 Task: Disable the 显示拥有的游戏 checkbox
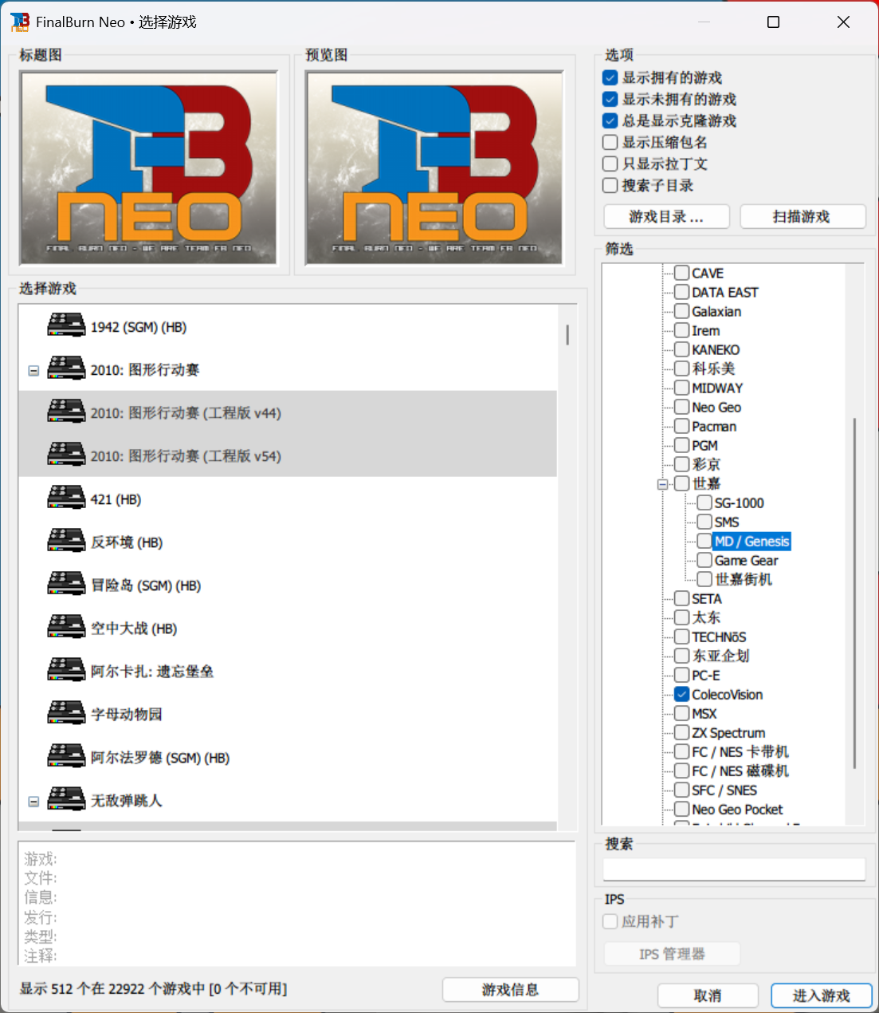(x=610, y=77)
